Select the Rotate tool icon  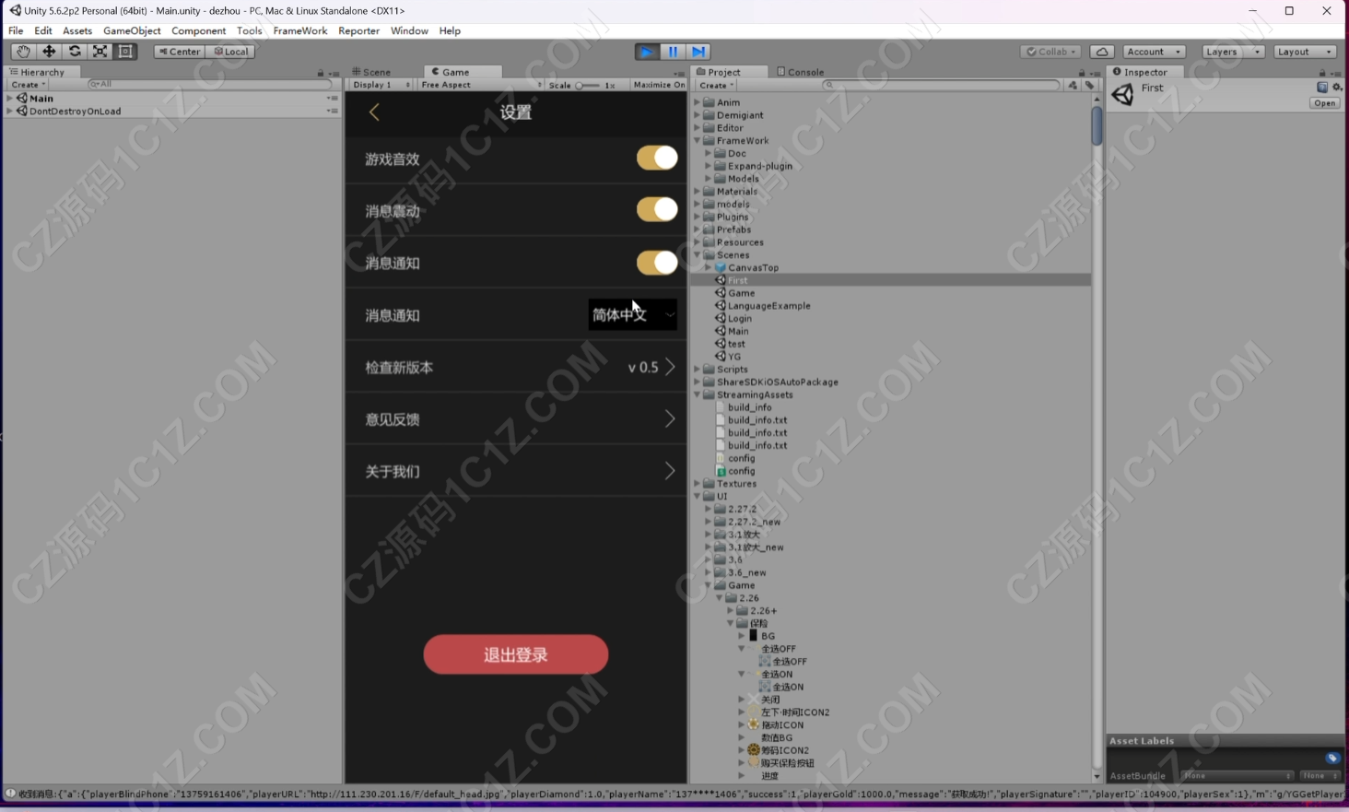[x=75, y=52]
